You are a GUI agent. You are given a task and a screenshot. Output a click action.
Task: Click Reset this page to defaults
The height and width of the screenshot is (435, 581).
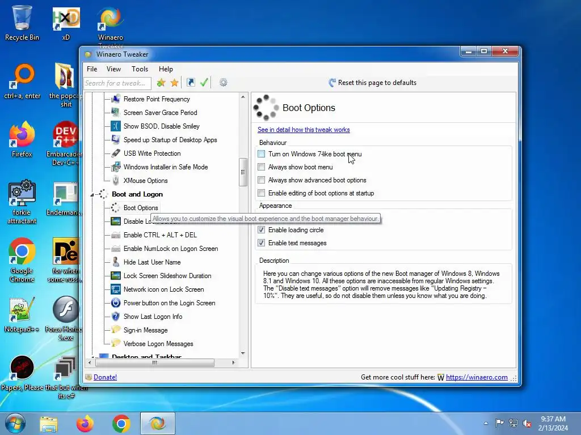372,83
